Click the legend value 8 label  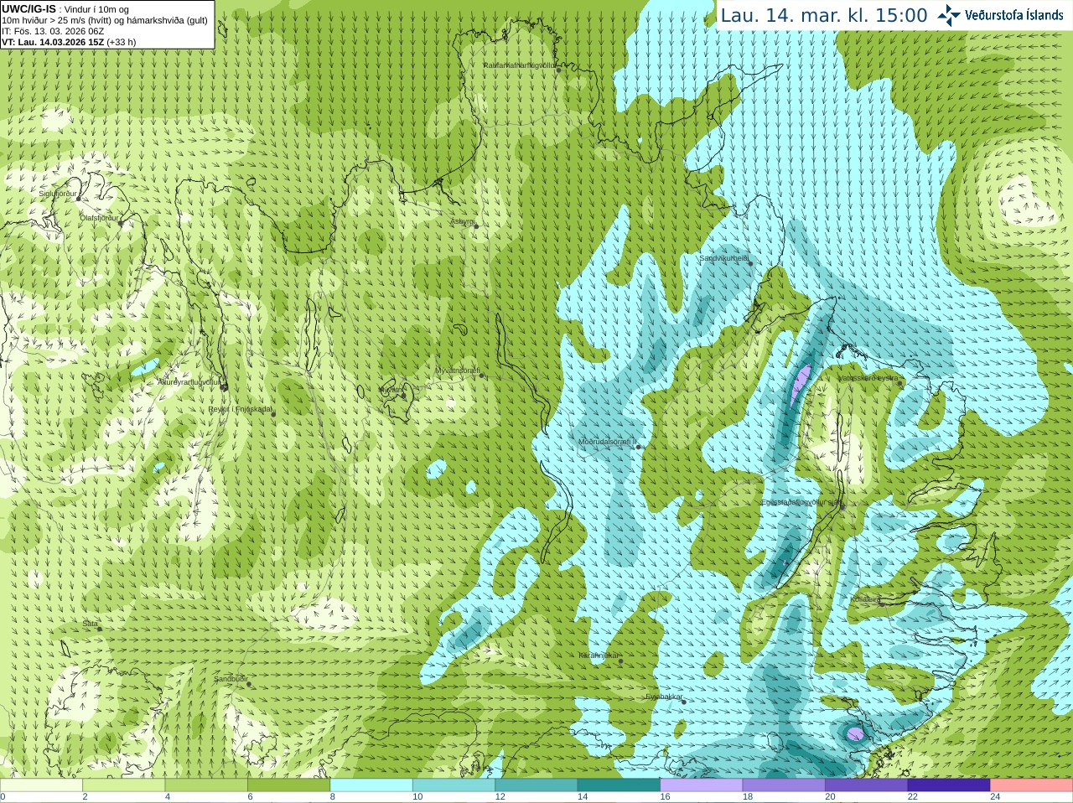[333, 797]
